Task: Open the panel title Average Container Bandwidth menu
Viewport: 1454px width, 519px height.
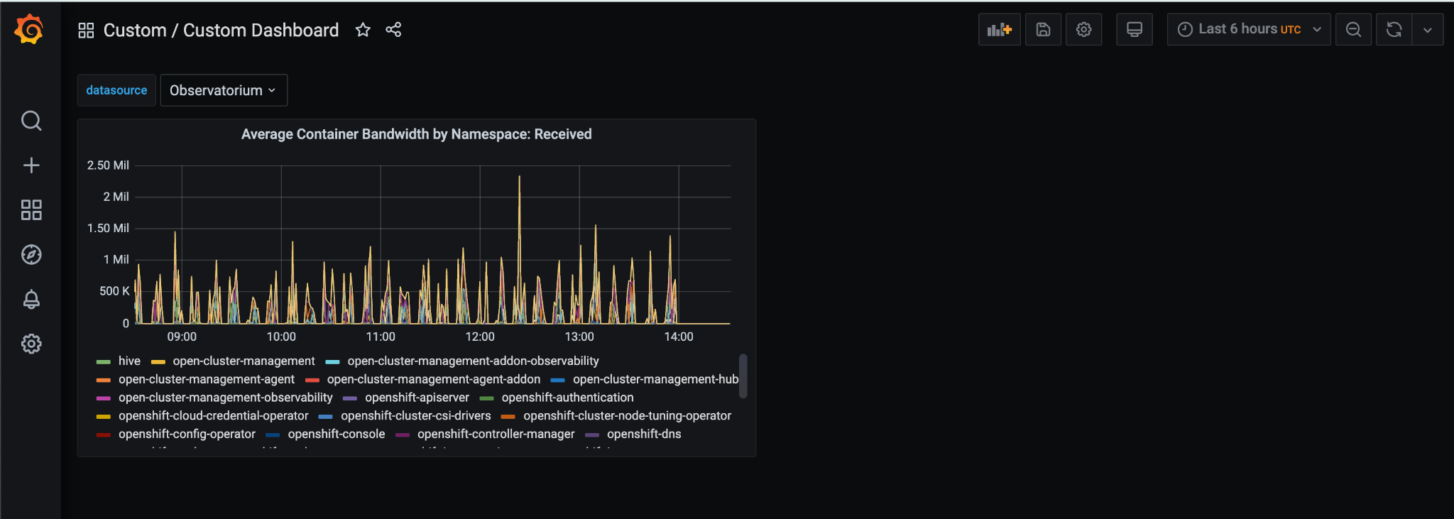Action: [x=416, y=134]
